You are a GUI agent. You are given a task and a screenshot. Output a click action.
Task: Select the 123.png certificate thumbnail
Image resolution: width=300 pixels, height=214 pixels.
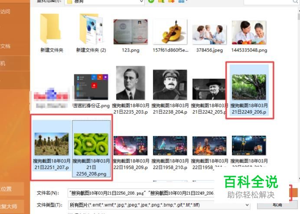click(x=130, y=32)
